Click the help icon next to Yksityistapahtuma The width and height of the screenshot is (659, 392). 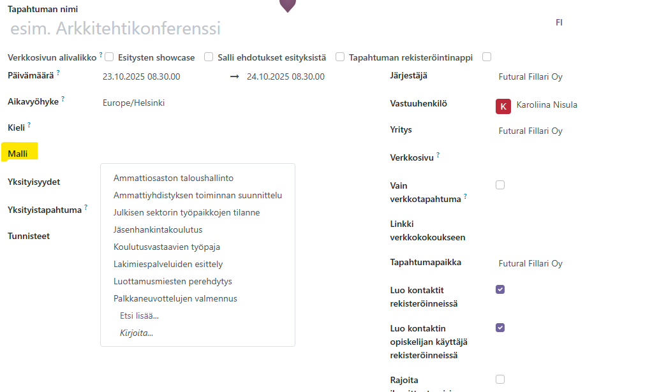85,207
